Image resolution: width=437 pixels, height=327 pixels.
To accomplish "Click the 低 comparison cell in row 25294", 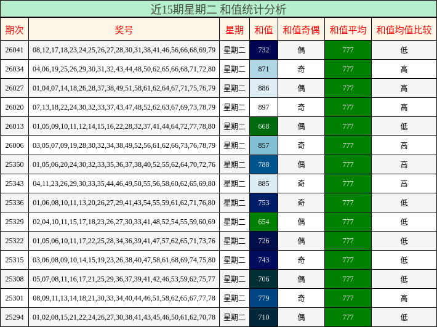I will click(x=404, y=317).
